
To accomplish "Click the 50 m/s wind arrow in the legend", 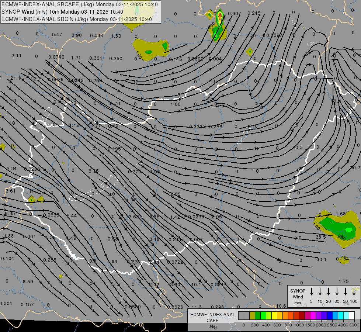I will 346,292.
